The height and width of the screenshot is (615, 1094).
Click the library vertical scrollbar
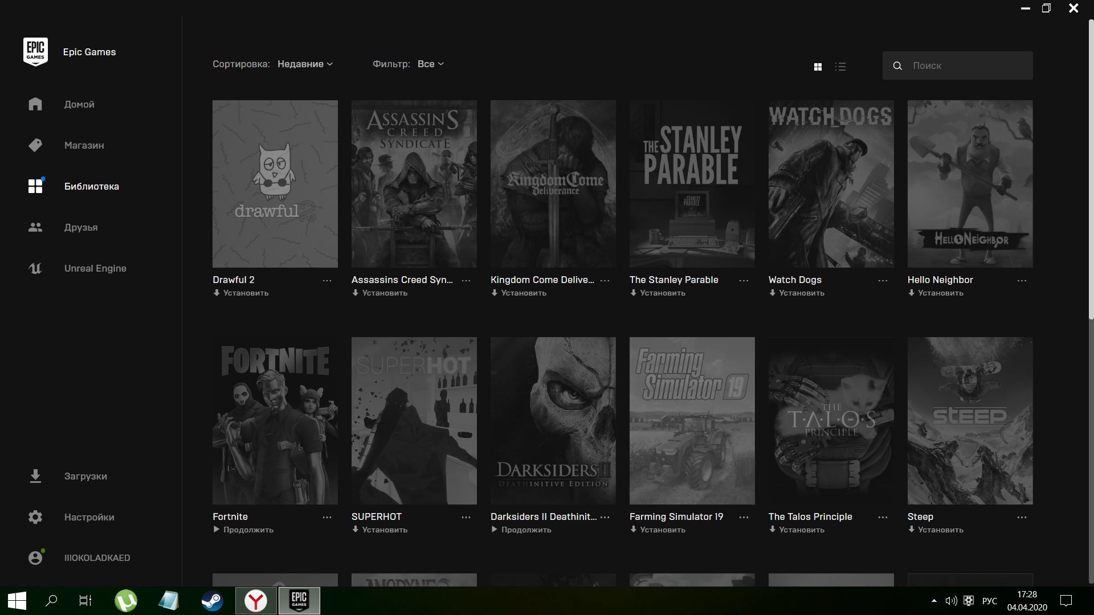click(x=1091, y=170)
